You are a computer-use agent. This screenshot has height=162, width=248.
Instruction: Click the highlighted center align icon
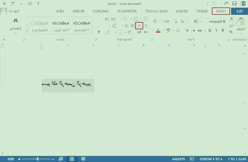tap(139, 25)
